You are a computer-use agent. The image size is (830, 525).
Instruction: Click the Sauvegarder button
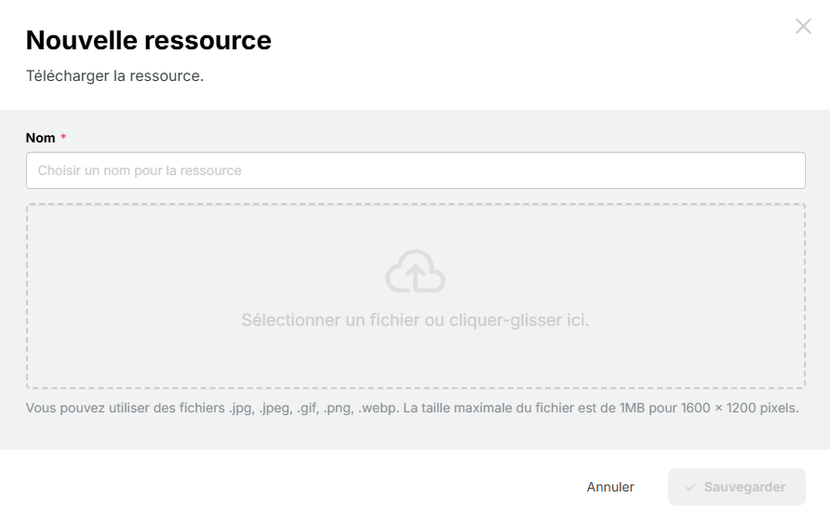tap(736, 487)
